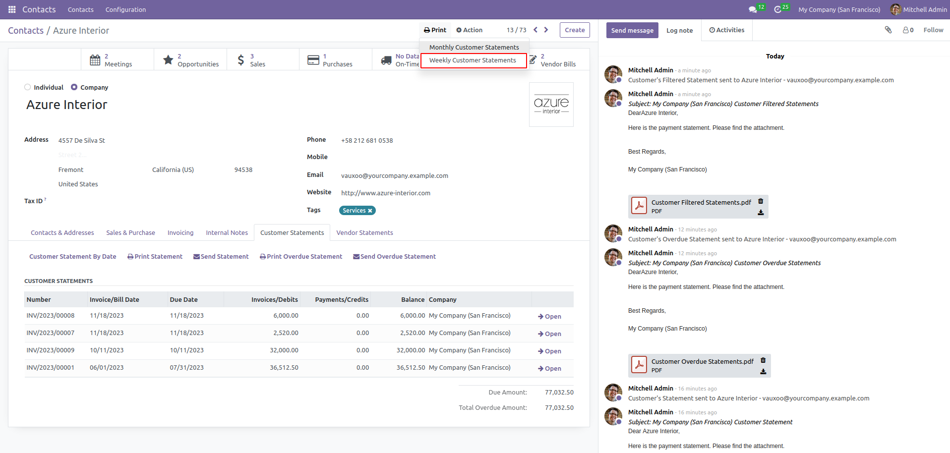Open row INV/2023/00001 with arrow Open

pos(549,368)
